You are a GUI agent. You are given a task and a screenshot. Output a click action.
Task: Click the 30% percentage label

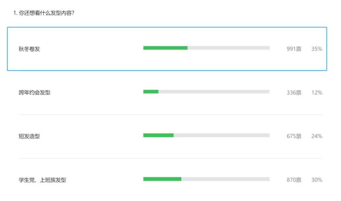pyautogui.click(x=316, y=180)
